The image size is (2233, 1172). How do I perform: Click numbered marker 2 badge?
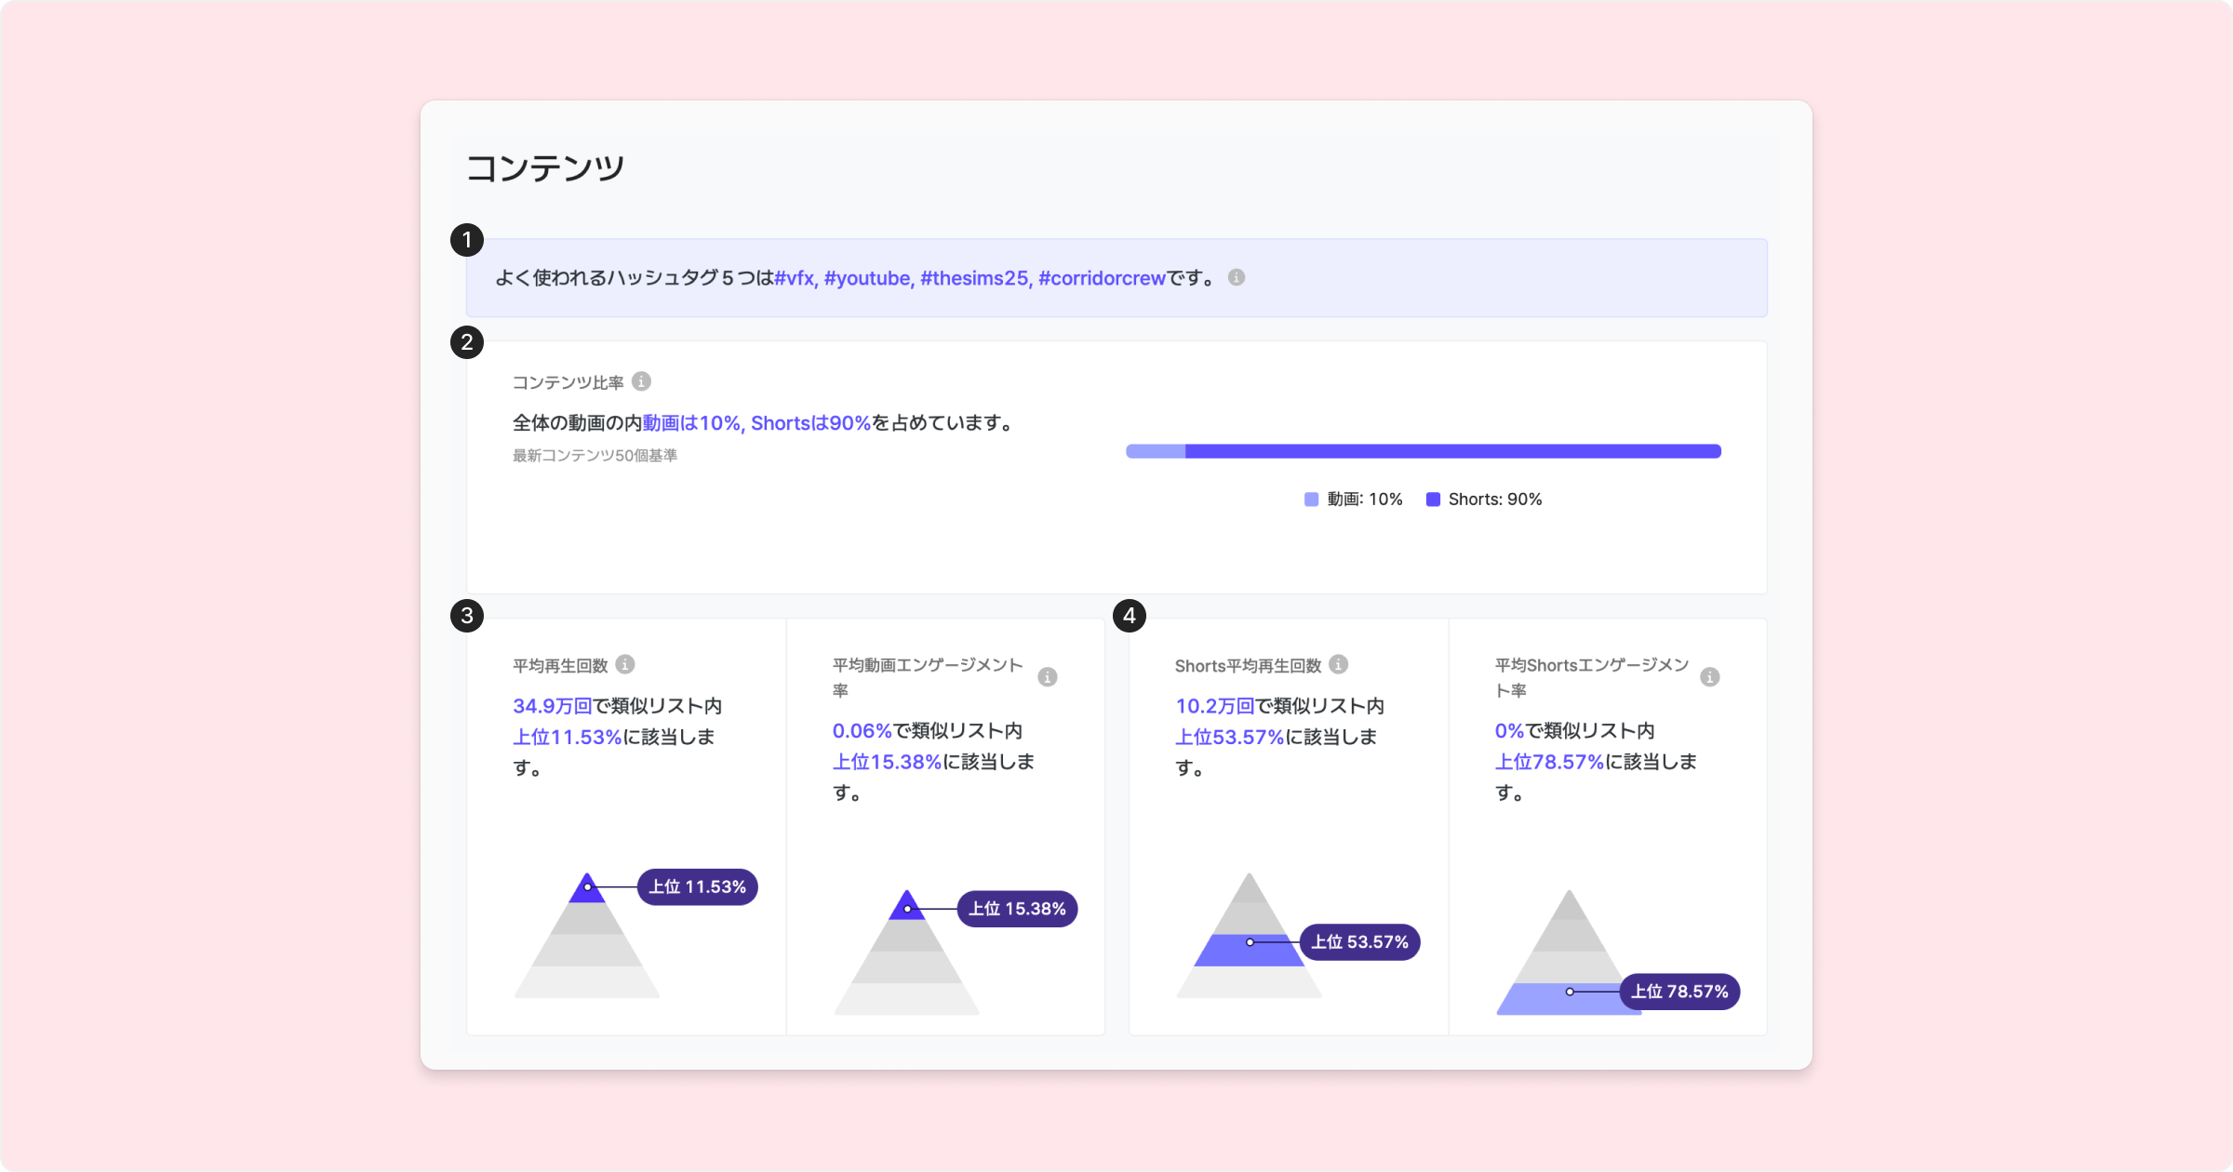pos(467,342)
